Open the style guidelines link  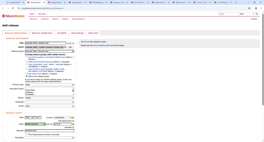(x=100, y=45)
